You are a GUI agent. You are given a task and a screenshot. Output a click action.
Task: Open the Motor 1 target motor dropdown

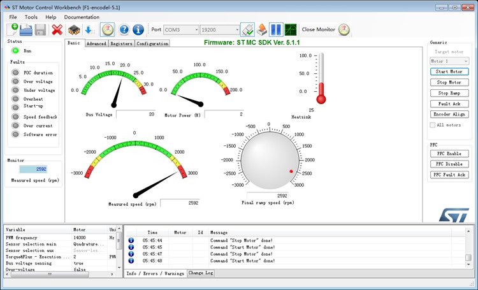tap(449, 61)
